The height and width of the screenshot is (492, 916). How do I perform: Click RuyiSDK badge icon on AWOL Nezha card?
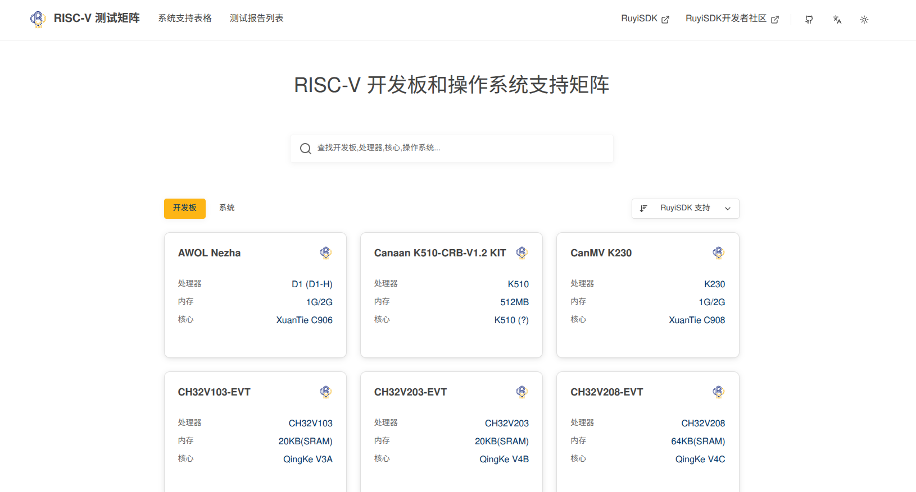tap(326, 253)
